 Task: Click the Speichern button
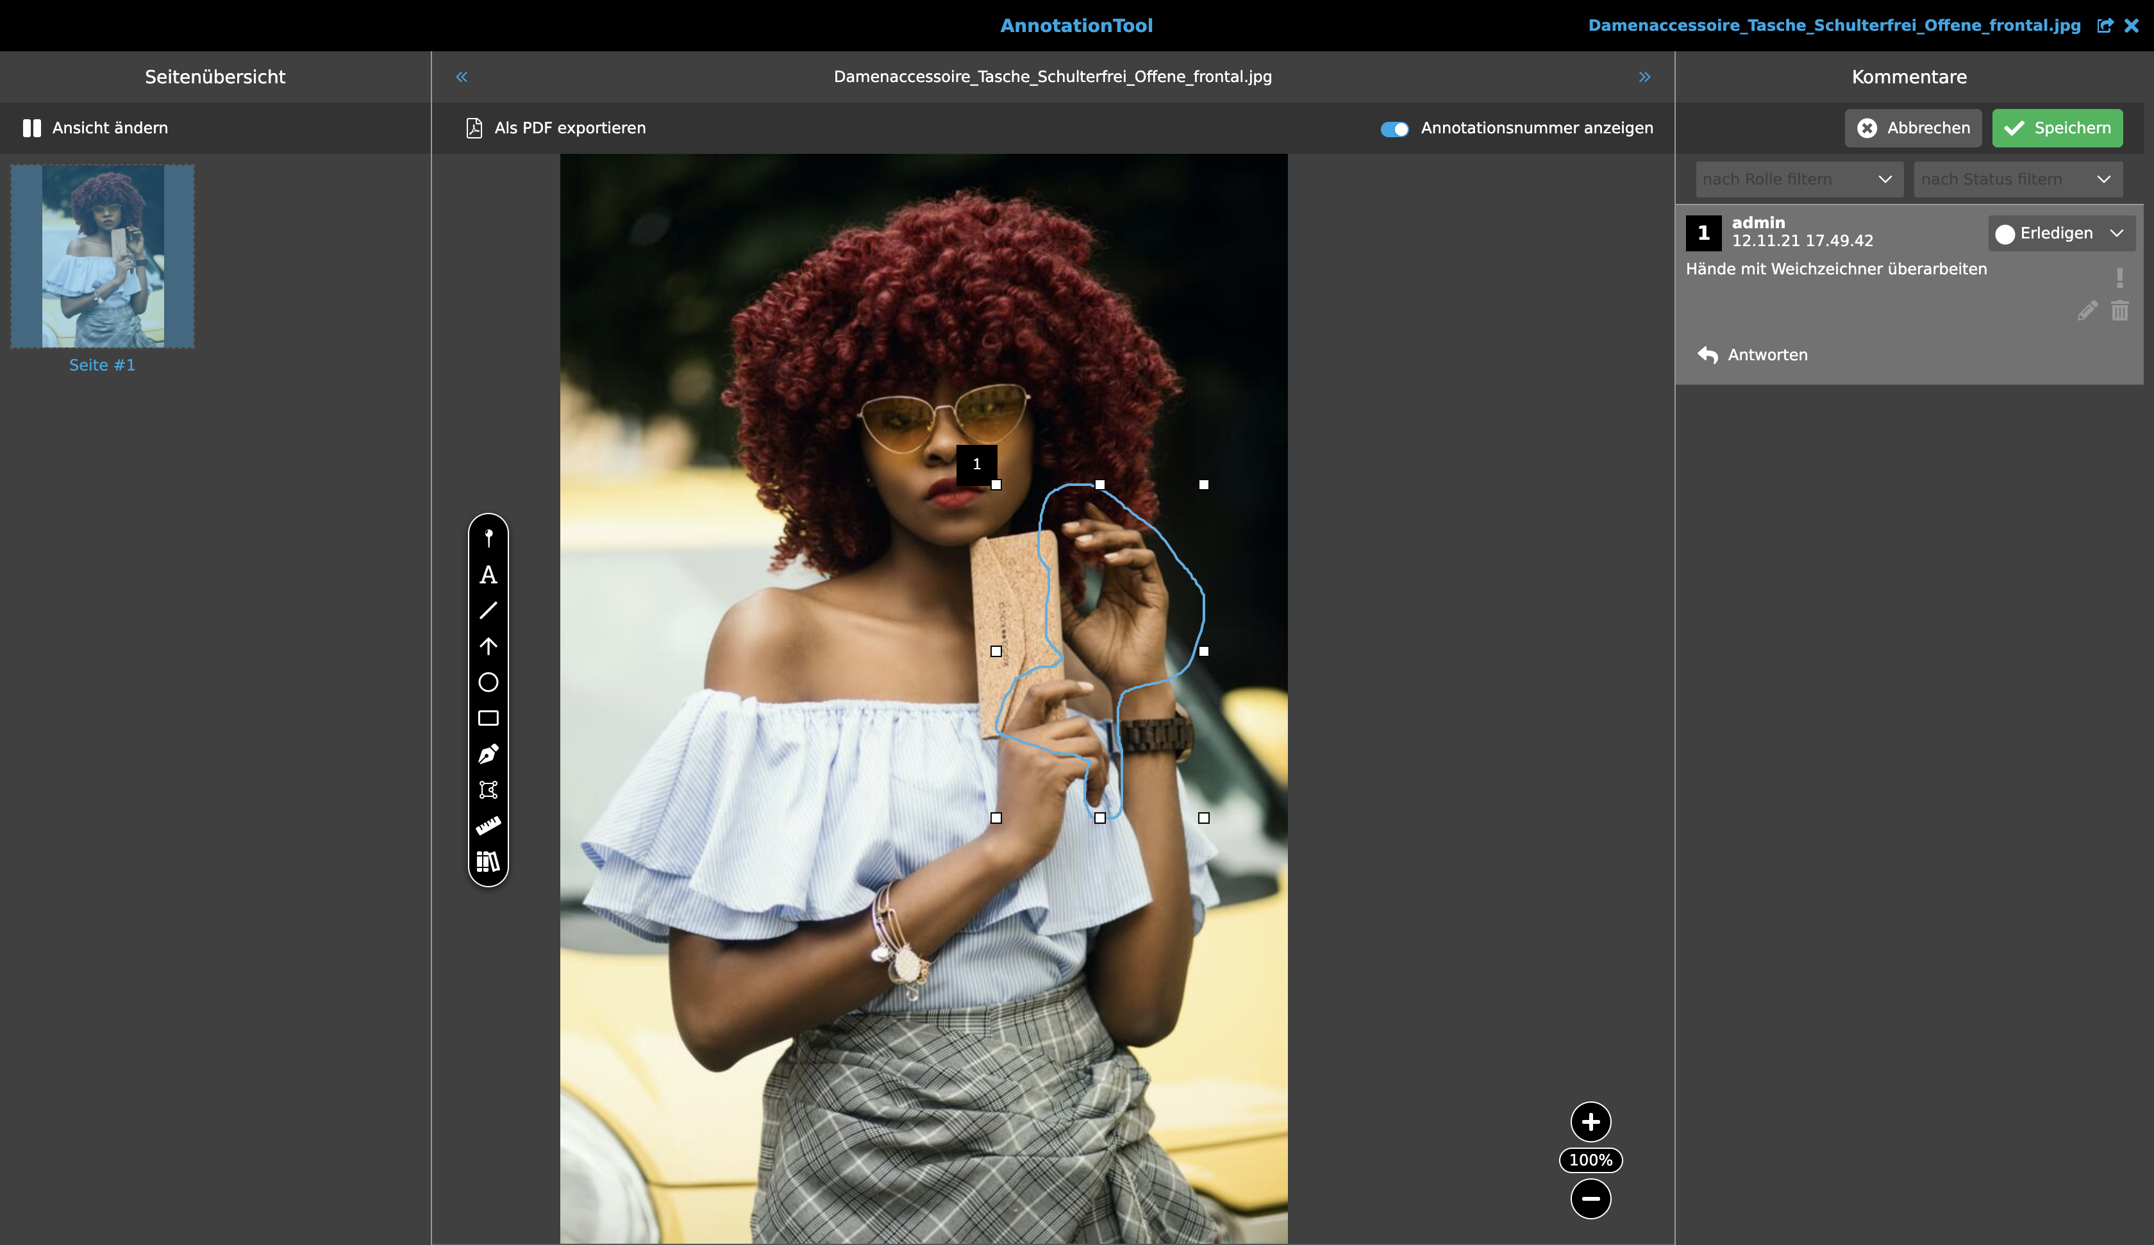coord(2057,128)
